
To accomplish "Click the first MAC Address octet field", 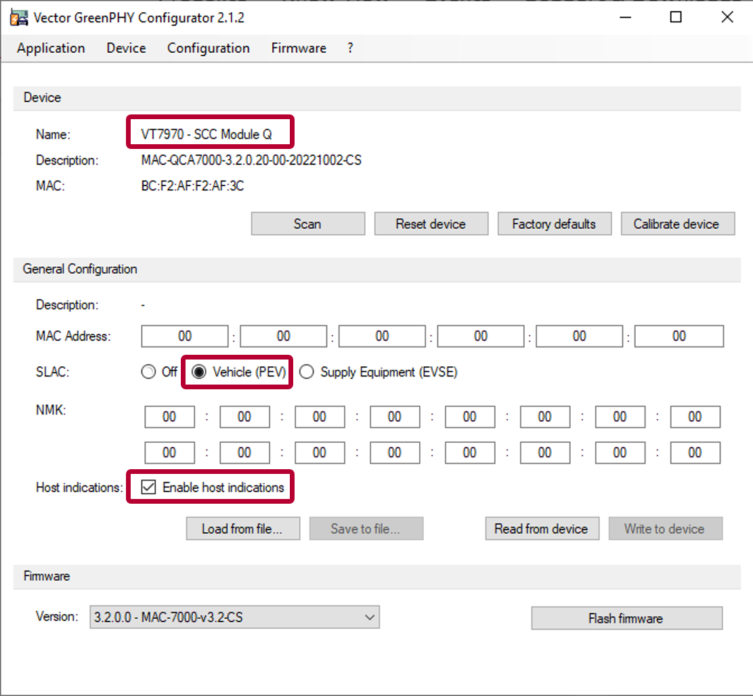I will (x=185, y=336).
